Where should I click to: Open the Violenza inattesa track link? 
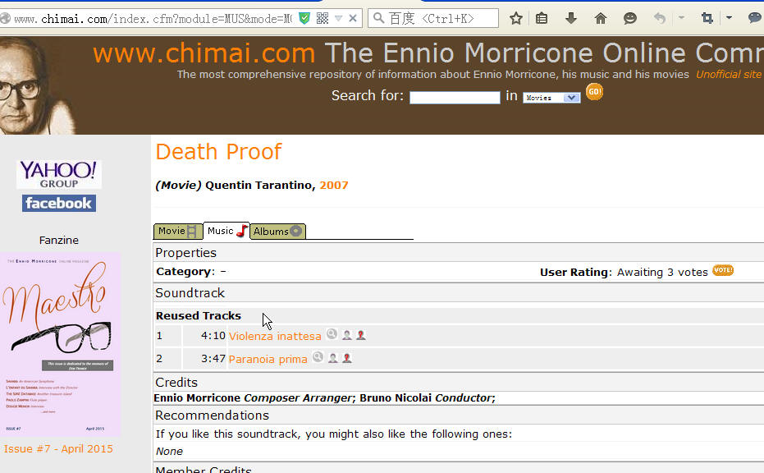[x=275, y=337]
